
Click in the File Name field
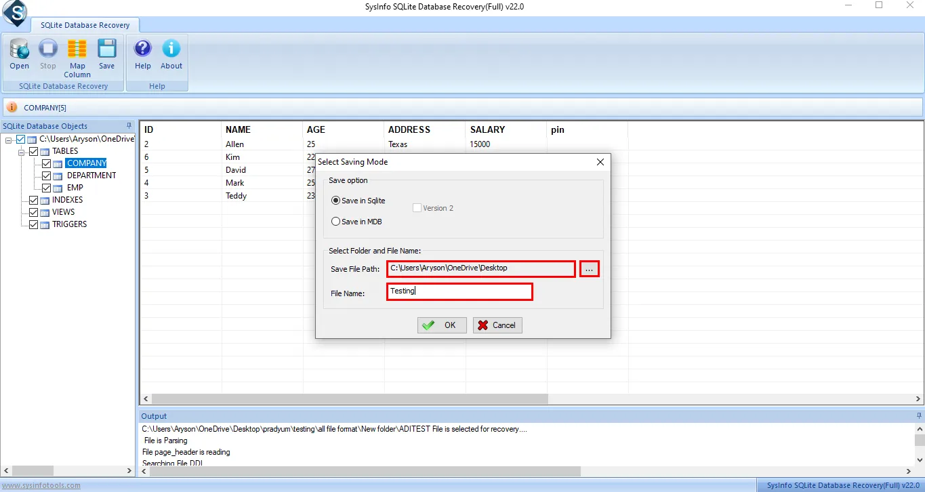(x=459, y=291)
